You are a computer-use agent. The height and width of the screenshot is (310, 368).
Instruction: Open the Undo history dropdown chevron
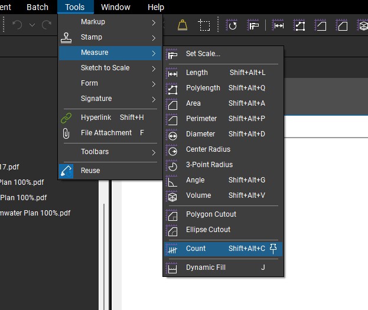click(x=32, y=25)
